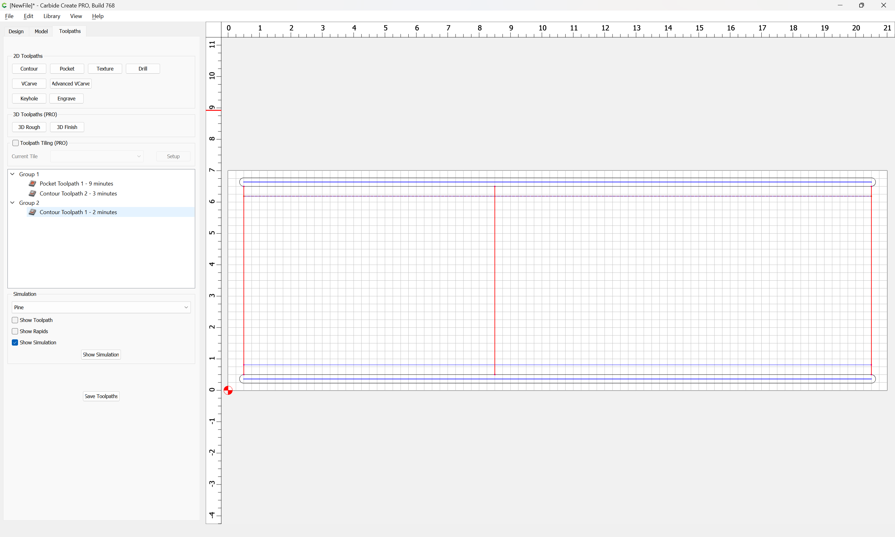The width and height of the screenshot is (895, 537).
Task: Enable Toolpath Tiling (PRO) checkbox
Action: (x=16, y=143)
